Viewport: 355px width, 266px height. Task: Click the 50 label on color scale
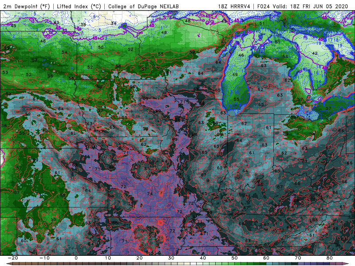click(x=235, y=258)
